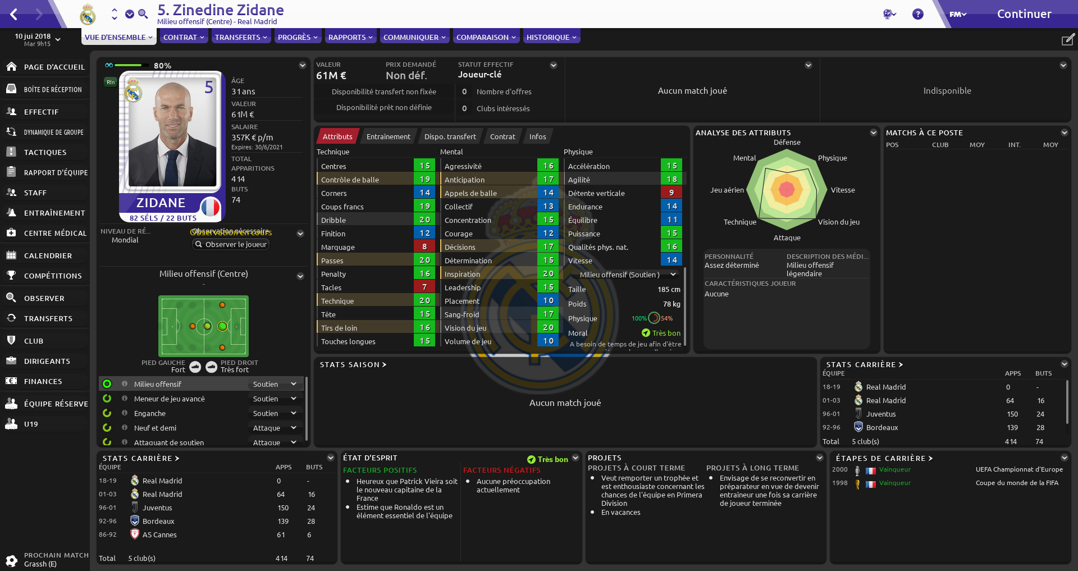Open Milieu offensif (Soutien) attribute highlight dropdown
The image size is (1078, 571).
[628, 275]
